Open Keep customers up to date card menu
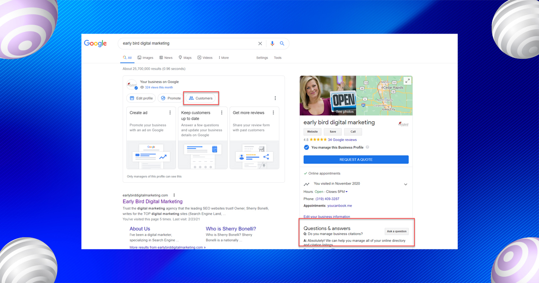This screenshot has width=539, height=283. (221, 113)
